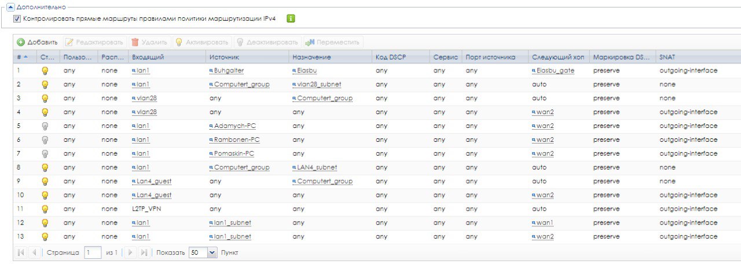Toggle IPv4 policy route control checkbox
The width and height of the screenshot is (741, 264).
17,19
